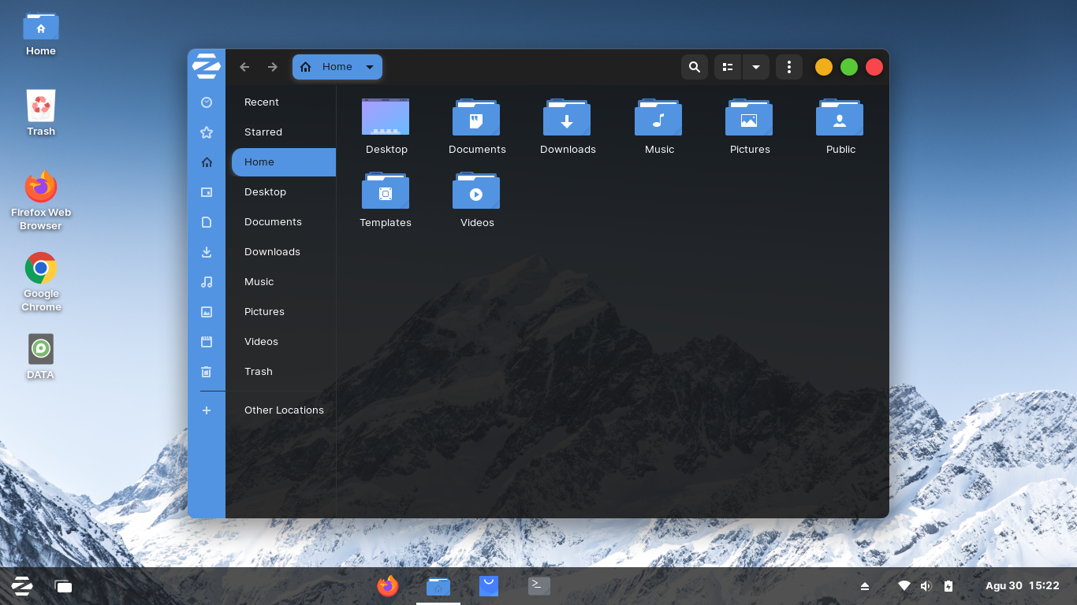Image resolution: width=1077 pixels, height=605 pixels.
Task: Click the Trash bin icon in blue strip
Action: pyautogui.click(x=207, y=372)
